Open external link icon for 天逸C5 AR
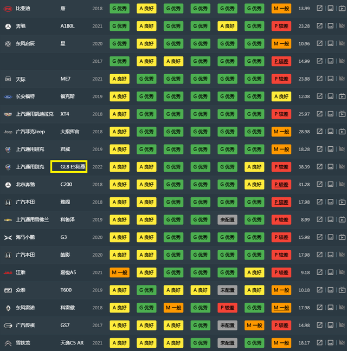347x351 pixels. [x=319, y=343]
